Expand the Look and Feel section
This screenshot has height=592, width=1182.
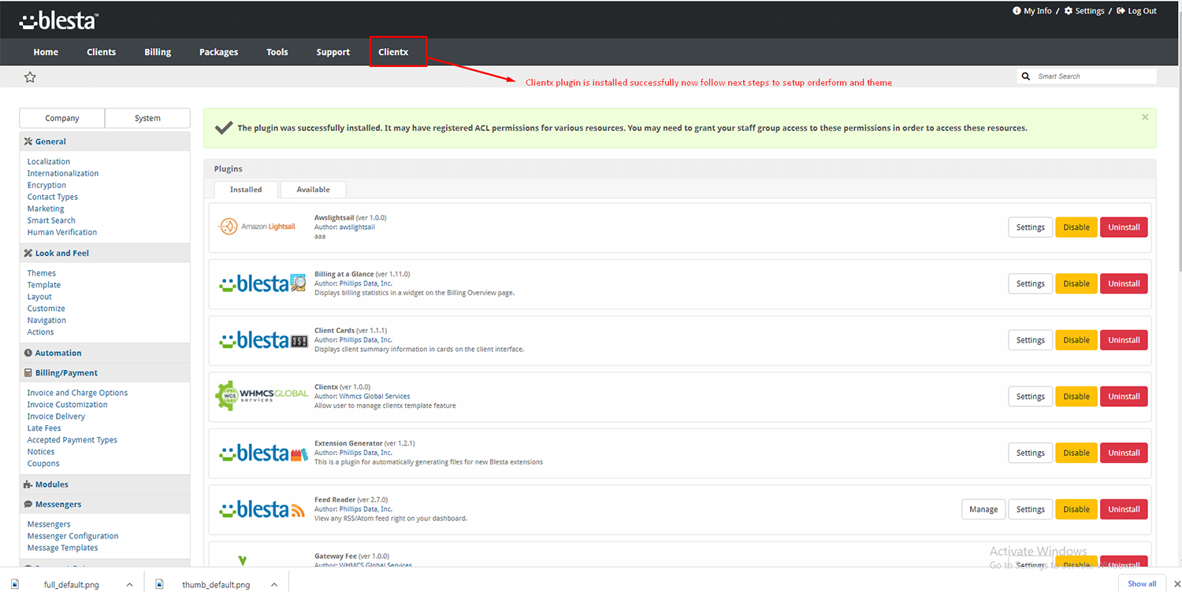[105, 253]
